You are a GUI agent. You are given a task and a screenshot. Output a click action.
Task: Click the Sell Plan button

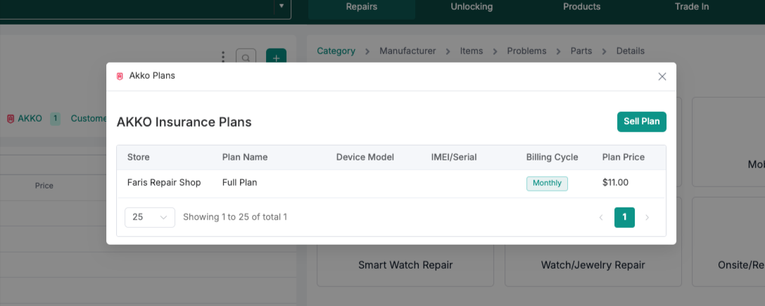coord(641,122)
